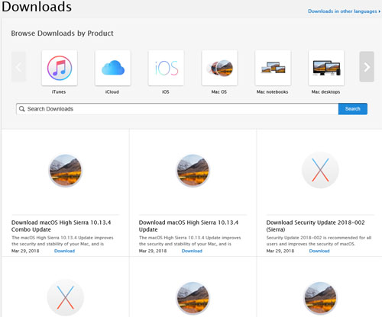The height and width of the screenshot is (317, 382).
Task: Click the iCloud label text
Action: (x=112, y=91)
